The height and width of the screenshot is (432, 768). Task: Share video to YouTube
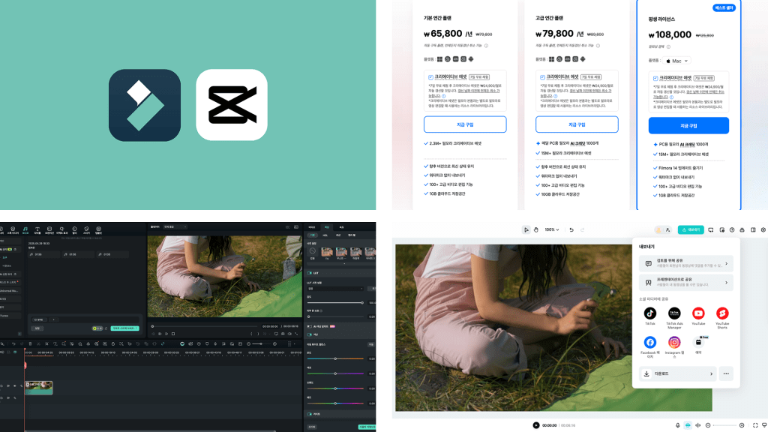point(698,313)
